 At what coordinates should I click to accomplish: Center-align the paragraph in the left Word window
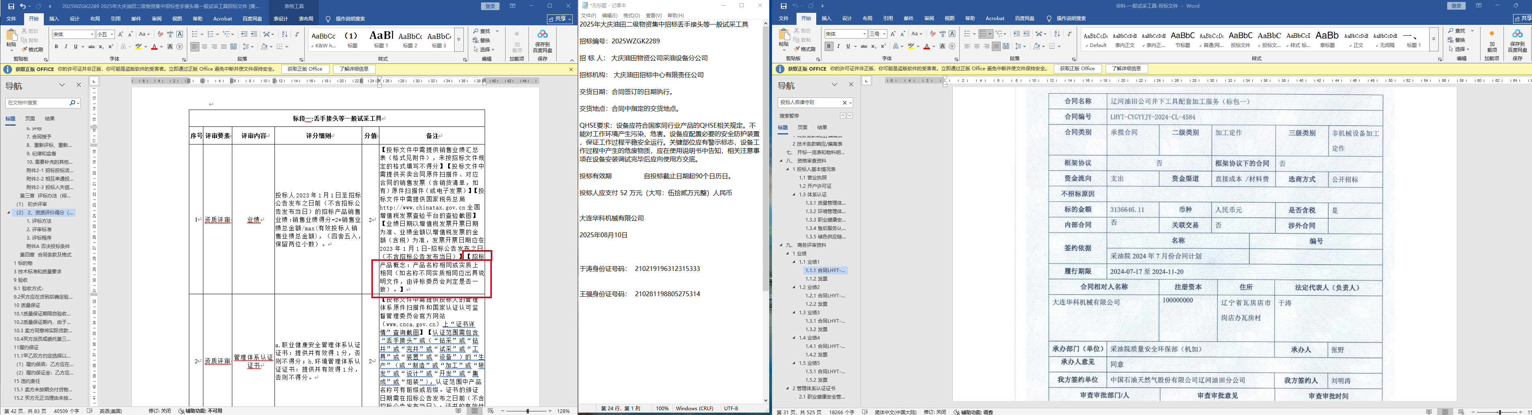point(205,46)
